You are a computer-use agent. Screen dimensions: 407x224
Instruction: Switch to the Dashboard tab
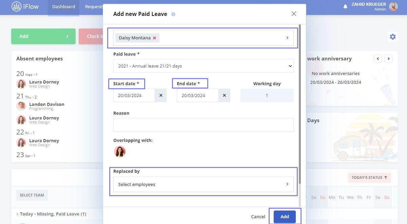click(x=63, y=7)
